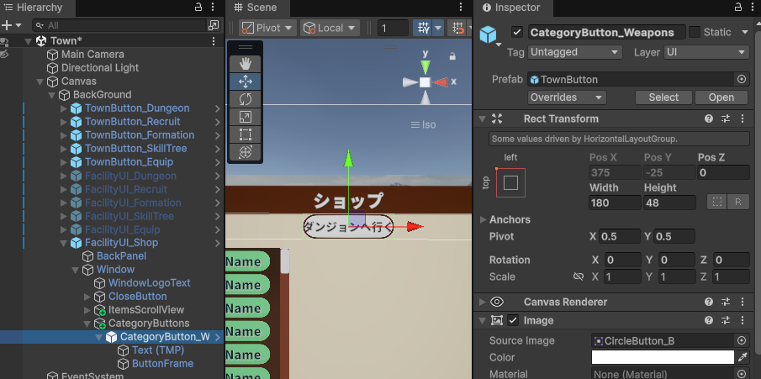Click the prefab Open button

[721, 97]
